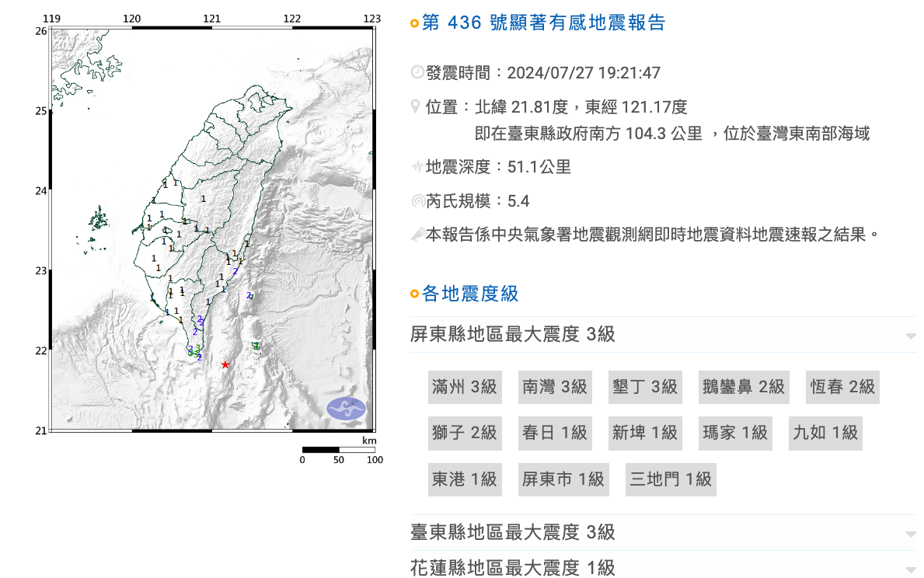Choose the 屏東市 1級 station tag
The image size is (924, 578).
coord(563,479)
